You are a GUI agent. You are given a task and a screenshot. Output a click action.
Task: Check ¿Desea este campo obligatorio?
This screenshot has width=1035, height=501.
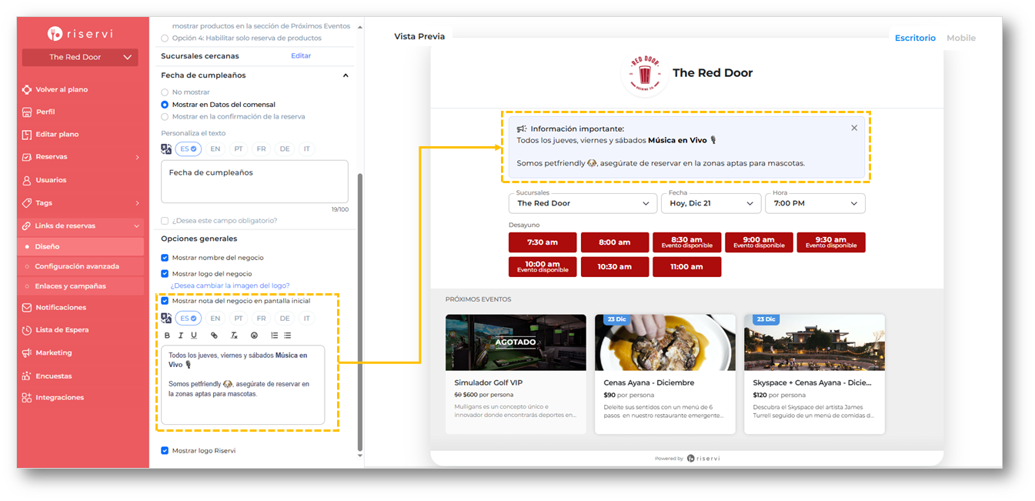click(165, 221)
